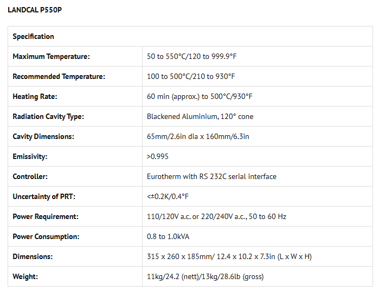
Task: Click the Maximum Temperature label
Action: pos(51,57)
